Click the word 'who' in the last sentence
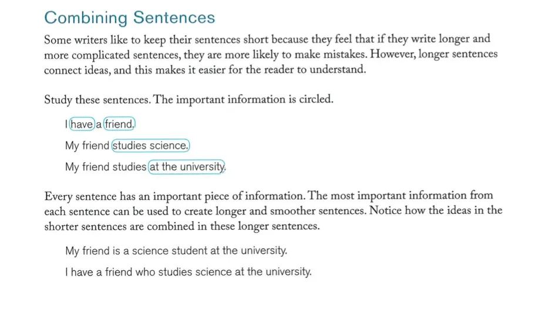Screen dimensions: 545x309 tap(145, 272)
